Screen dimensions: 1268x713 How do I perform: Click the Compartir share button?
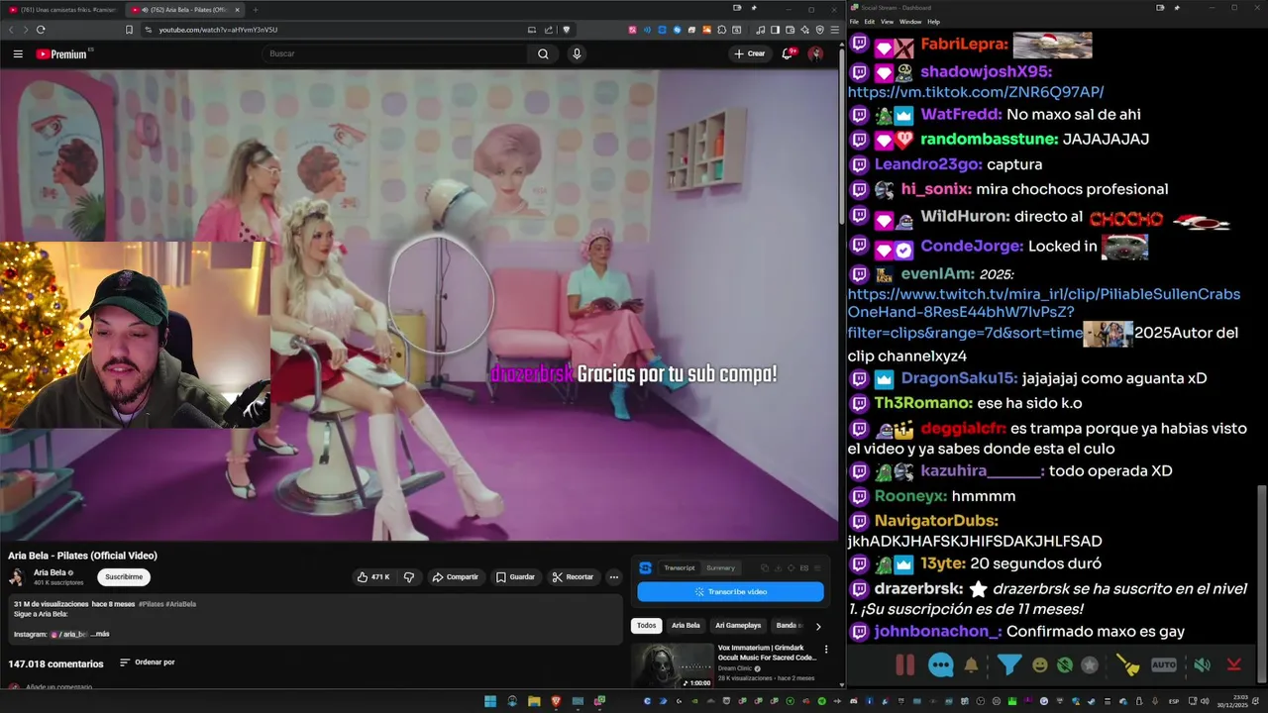click(455, 577)
